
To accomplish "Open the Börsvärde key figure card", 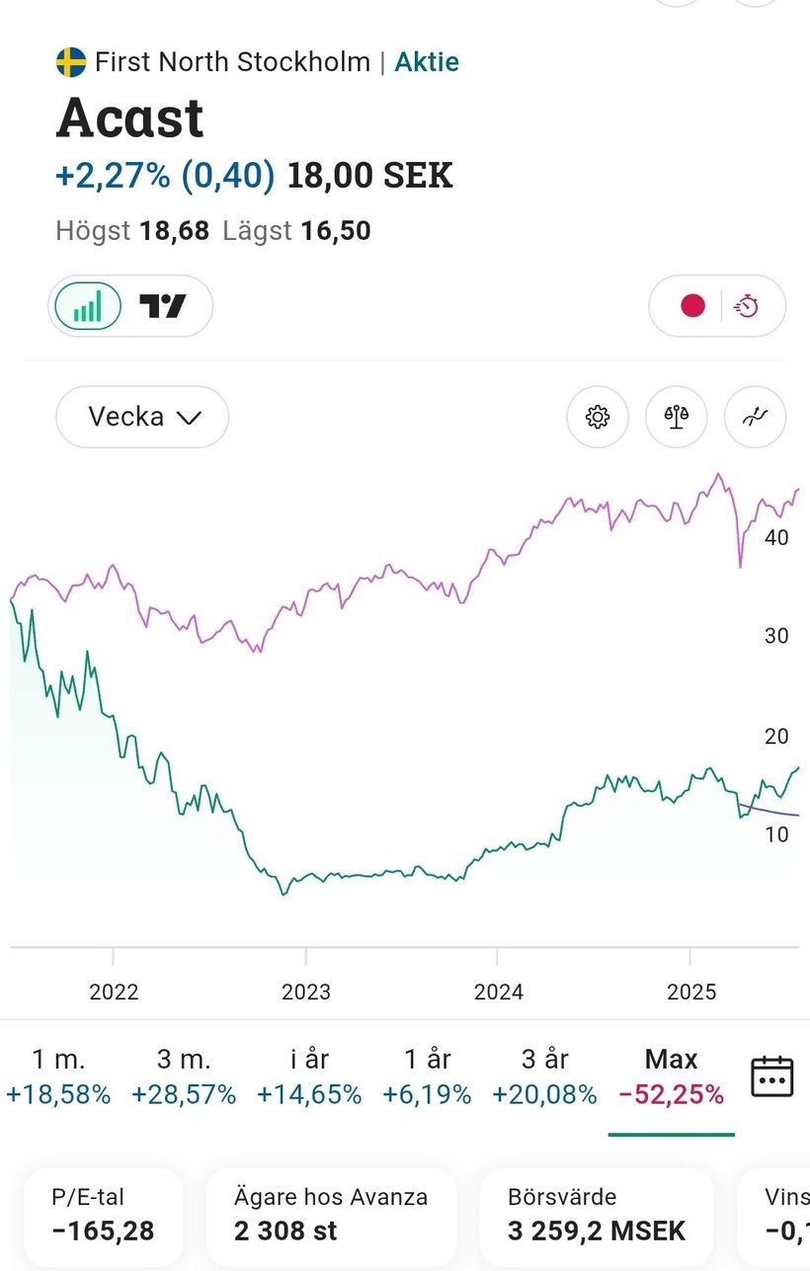I will click(596, 1216).
